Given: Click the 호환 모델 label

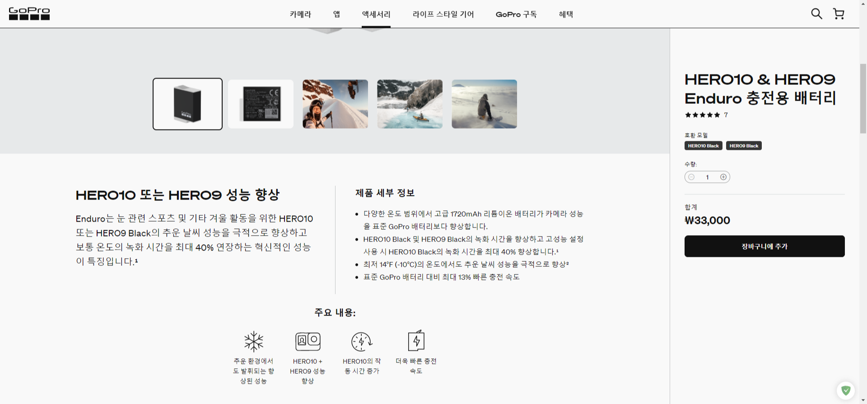Looking at the screenshot, I should pos(696,135).
